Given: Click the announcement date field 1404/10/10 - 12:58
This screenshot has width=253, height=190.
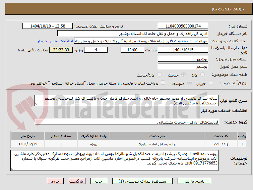Looking at the screenshot, I should pos(48,26).
